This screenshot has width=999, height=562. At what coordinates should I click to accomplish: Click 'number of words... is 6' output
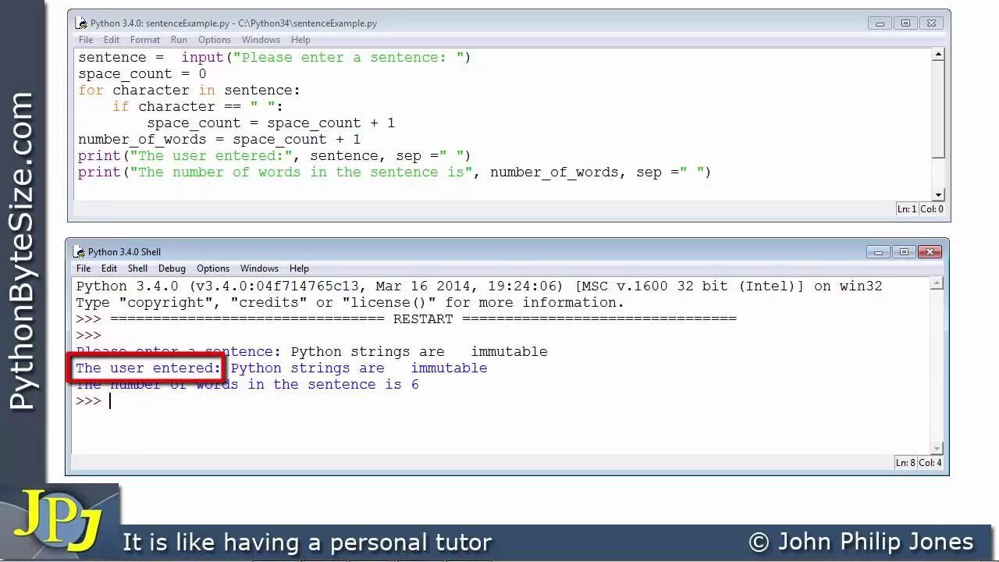[x=247, y=384]
